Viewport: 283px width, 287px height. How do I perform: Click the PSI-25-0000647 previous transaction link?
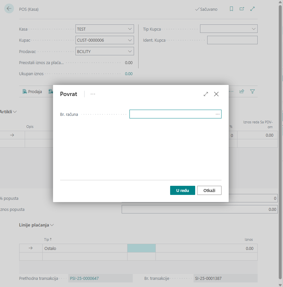pos(84,279)
